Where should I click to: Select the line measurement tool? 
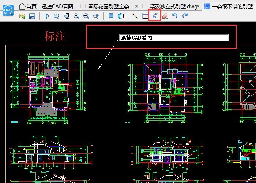[135, 16]
